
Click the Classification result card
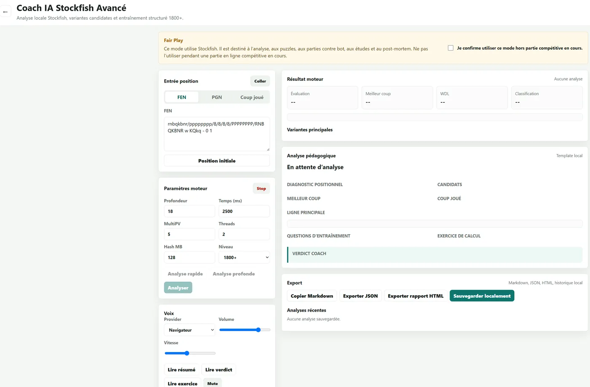[x=547, y=98]
